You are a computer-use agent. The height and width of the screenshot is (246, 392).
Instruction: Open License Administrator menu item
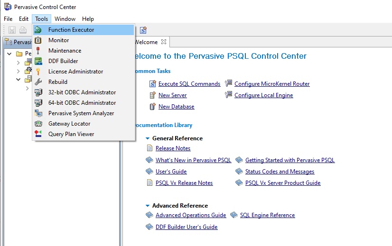(x=84, y=72)
